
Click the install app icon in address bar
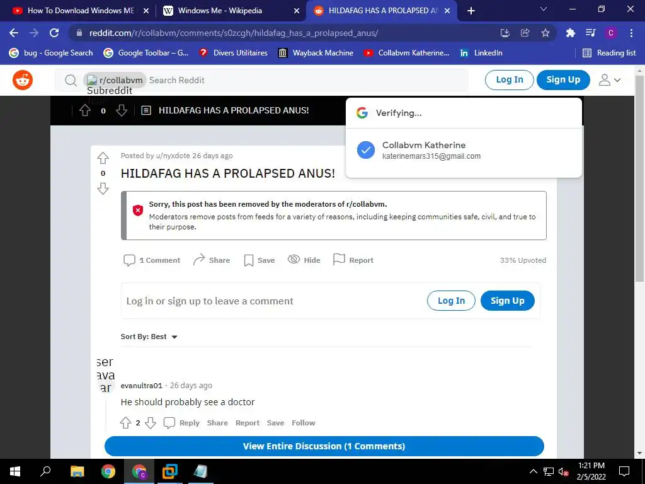tap(505, 33)
